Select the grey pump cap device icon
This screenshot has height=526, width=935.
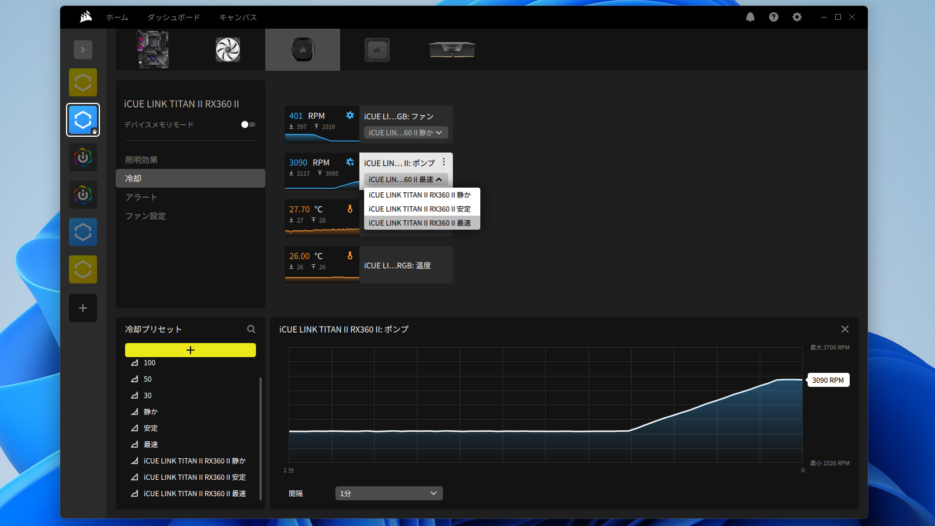coord(377,50)
